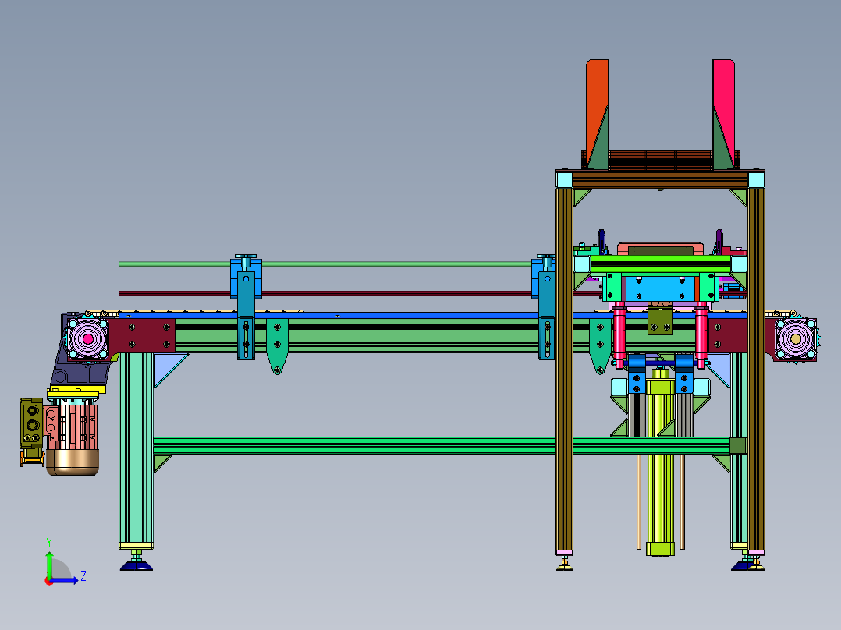
Task: Pick the gold motor end cap
Action: click(x=73, y=462)
